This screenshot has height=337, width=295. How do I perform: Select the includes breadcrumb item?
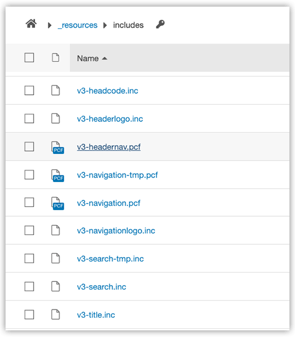(128, 25)
